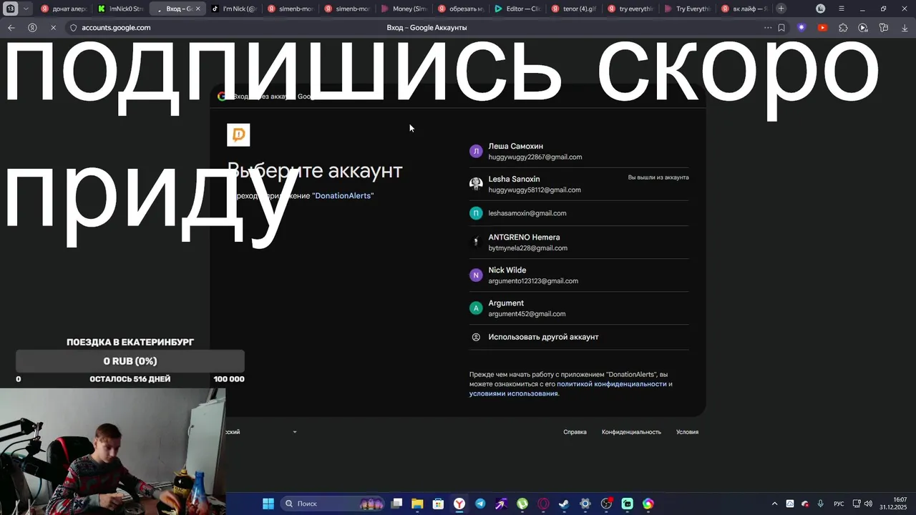Switch to the TikTok 'I'm Nick' tab
916x515 pixels.
(234, 9)
